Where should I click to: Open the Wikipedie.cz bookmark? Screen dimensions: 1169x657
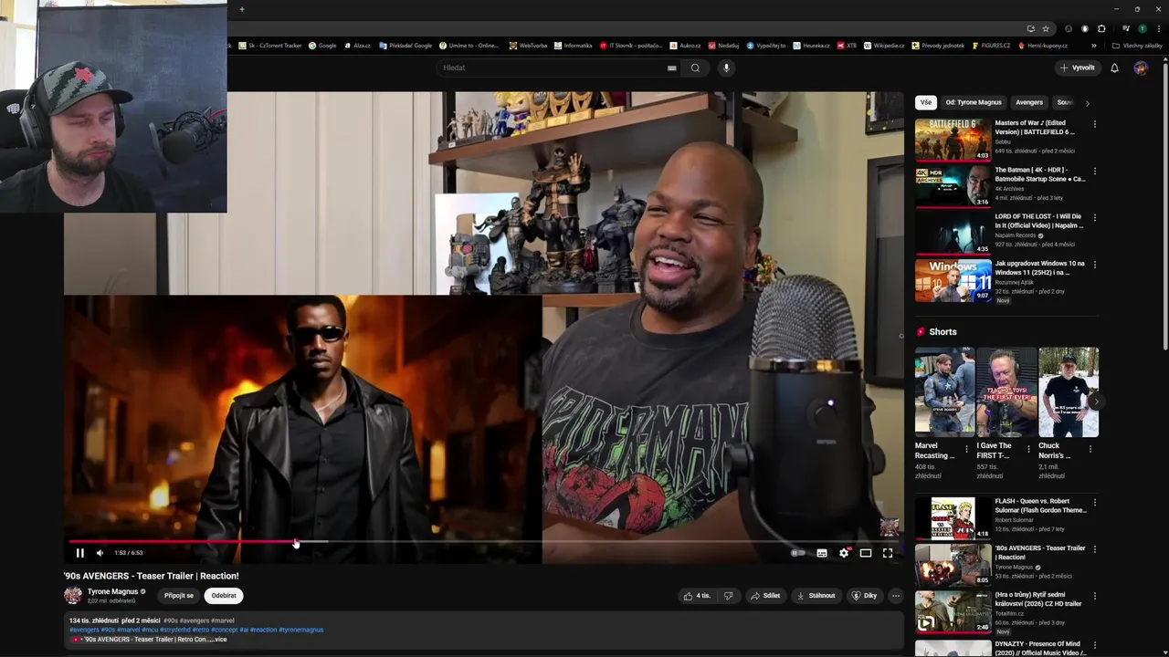[884, 46]
